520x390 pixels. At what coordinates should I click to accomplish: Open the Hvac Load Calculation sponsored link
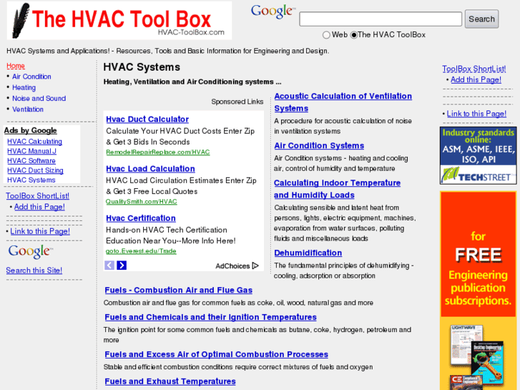point(150,169)
